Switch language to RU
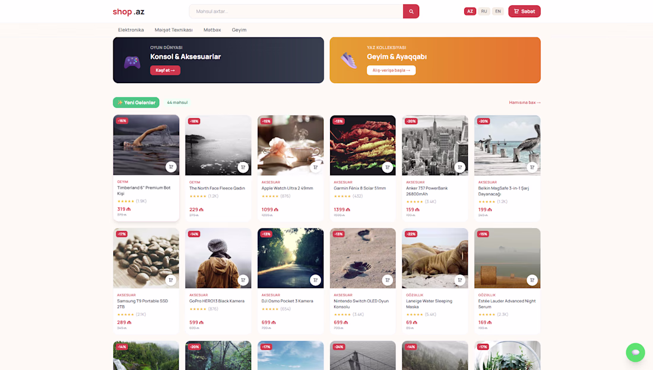 pos(484,11)
